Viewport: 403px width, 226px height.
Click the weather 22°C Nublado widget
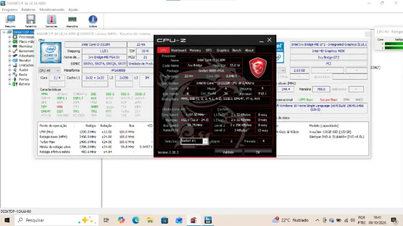click(x=290, y=220)
